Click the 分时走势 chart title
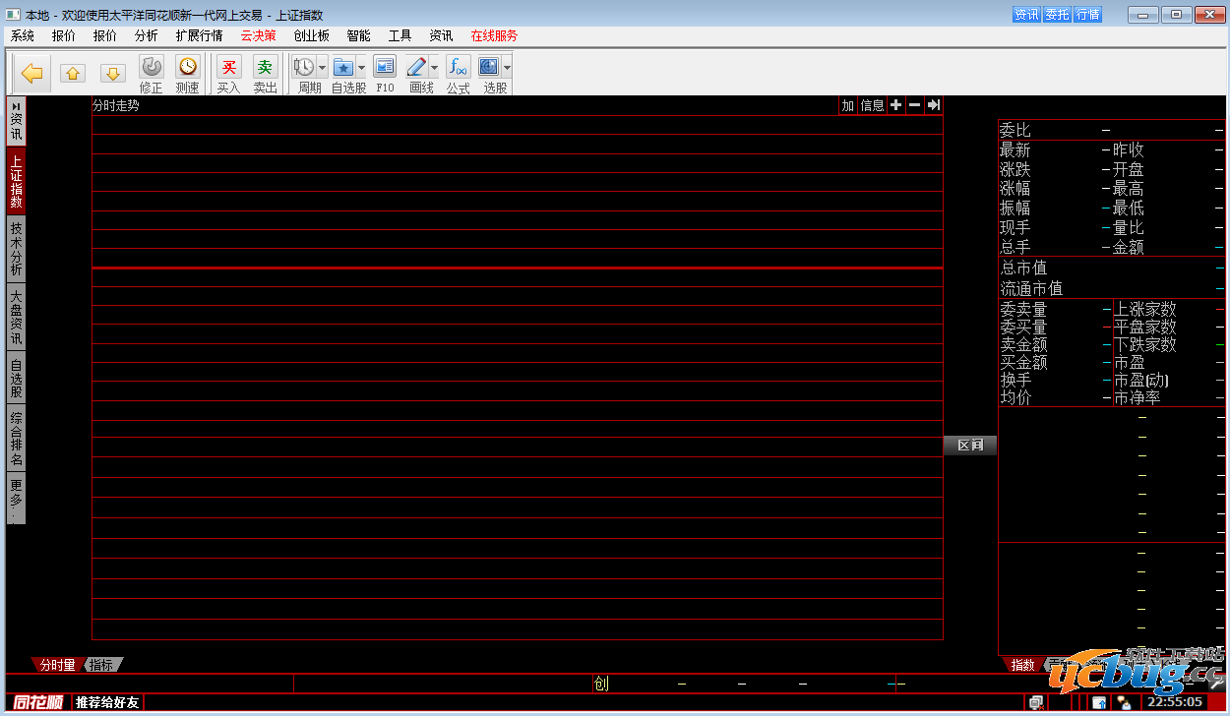The image size is (1230, 716). (116, 105)
